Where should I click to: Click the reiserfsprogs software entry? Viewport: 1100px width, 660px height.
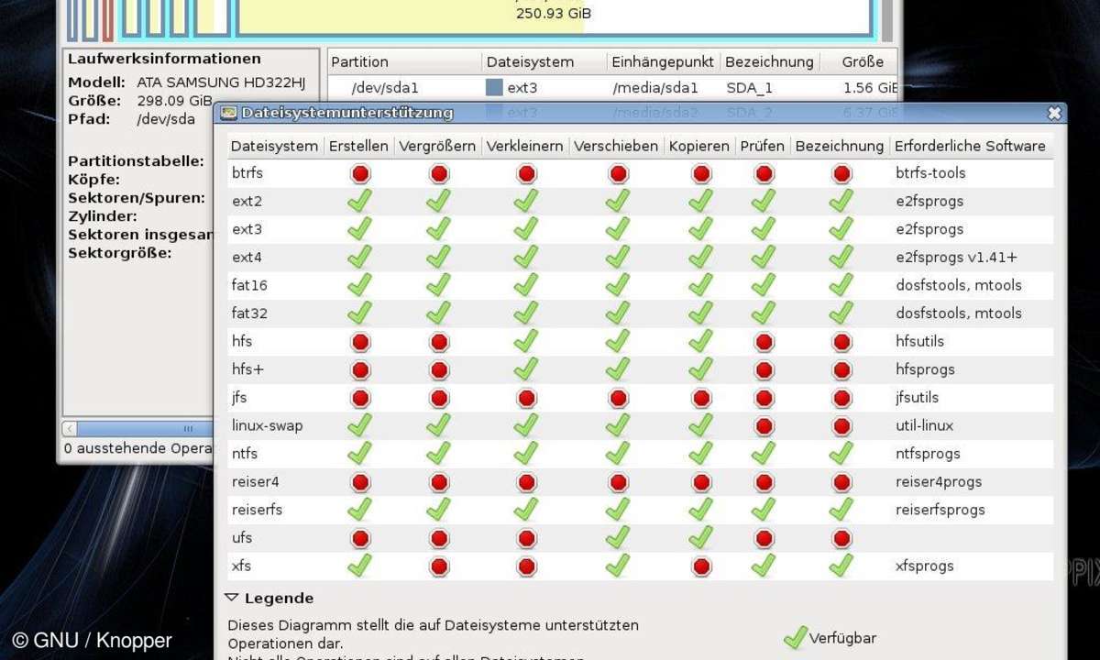(940, 510)
